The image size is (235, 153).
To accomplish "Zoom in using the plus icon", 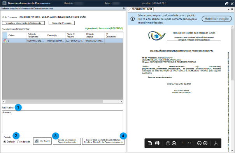I will pyautogui.click(x=205, y=143).
